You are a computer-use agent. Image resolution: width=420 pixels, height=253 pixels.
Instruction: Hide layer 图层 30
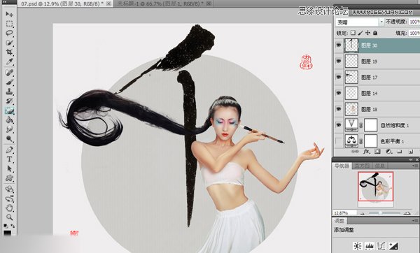[x=339, y=45]
